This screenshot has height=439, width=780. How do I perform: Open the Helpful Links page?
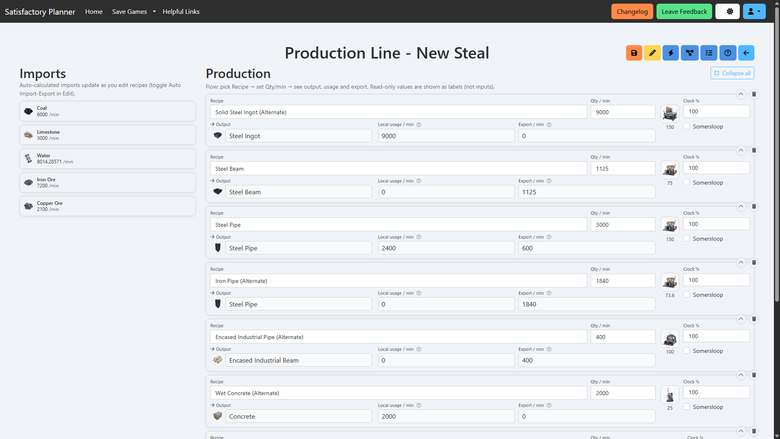click(181, 11)
